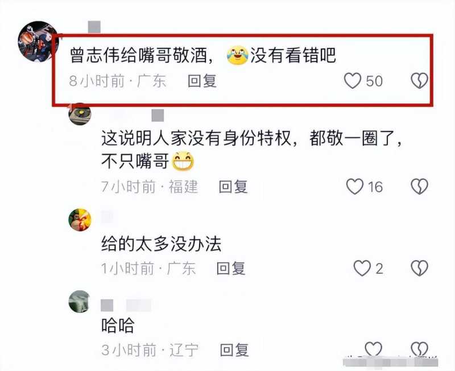Like the 哈哈 comment from 辽宁
The height and width of the screenshot is (371, 455).
coord(373,349)
